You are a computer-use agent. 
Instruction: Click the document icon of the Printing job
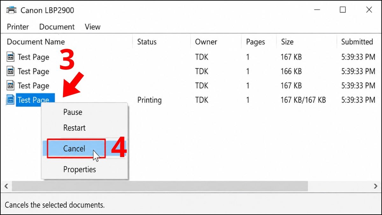pos(11,100)
